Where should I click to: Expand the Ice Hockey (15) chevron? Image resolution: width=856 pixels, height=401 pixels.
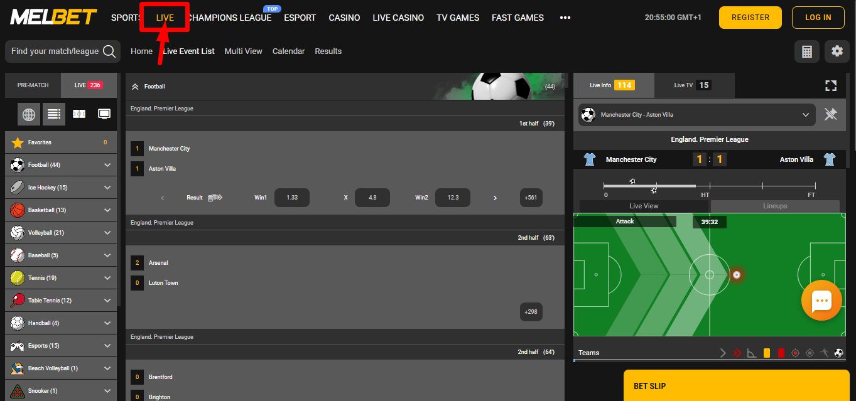point(107,188)
